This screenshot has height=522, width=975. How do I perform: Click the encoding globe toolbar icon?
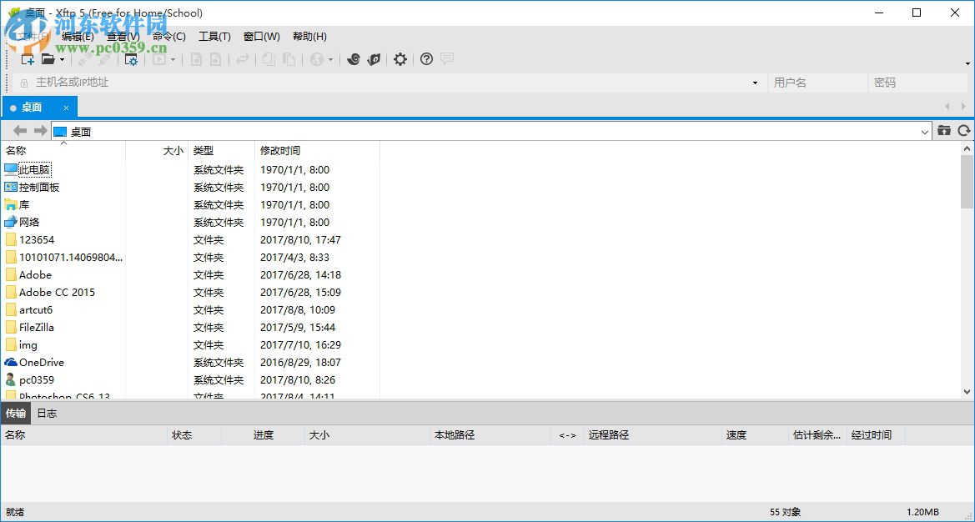pyautogui.click(x=316, y=59)
